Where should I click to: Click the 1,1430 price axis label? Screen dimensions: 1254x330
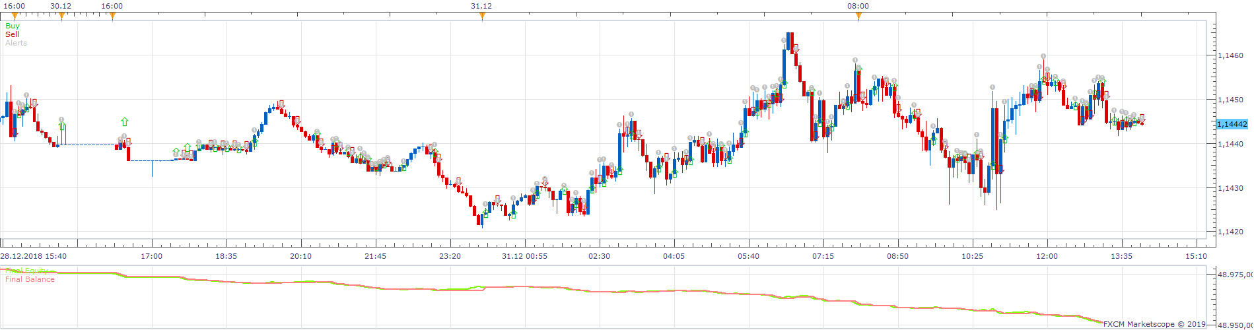pos(1230,188)
